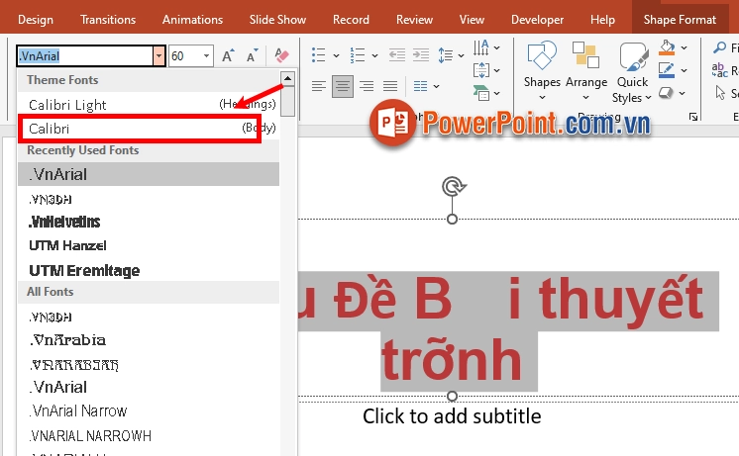This screenshot has width=739, height=456.
Task: Expand the font size dropdown arrow
Action: point(206,56)
